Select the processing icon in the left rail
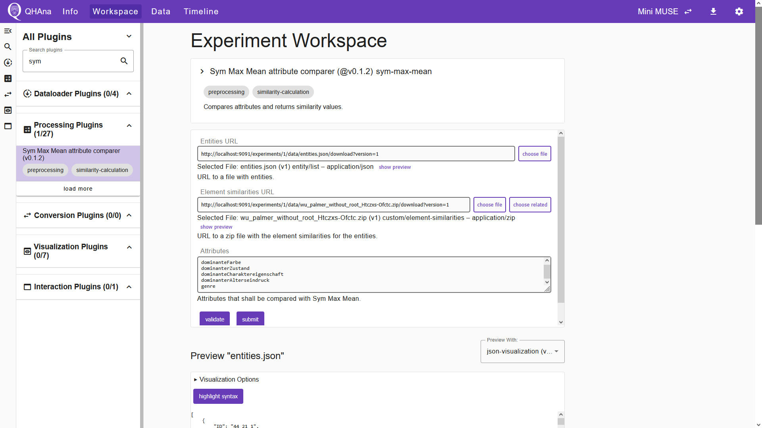The image size is (762, 428). (8, 78)
